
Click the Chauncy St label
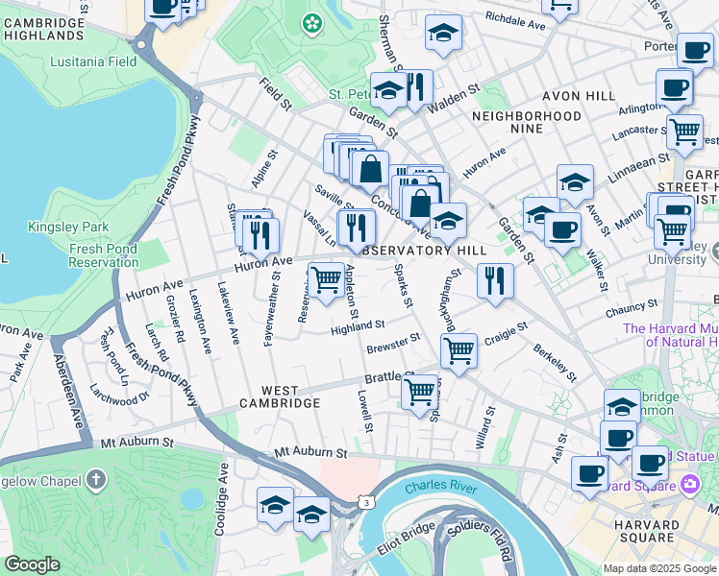tap(632, 308)
